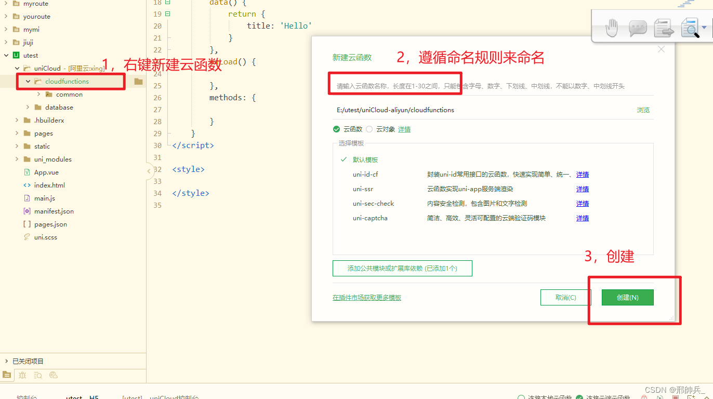Click the cloud function name input field

(x=493, y=86)
